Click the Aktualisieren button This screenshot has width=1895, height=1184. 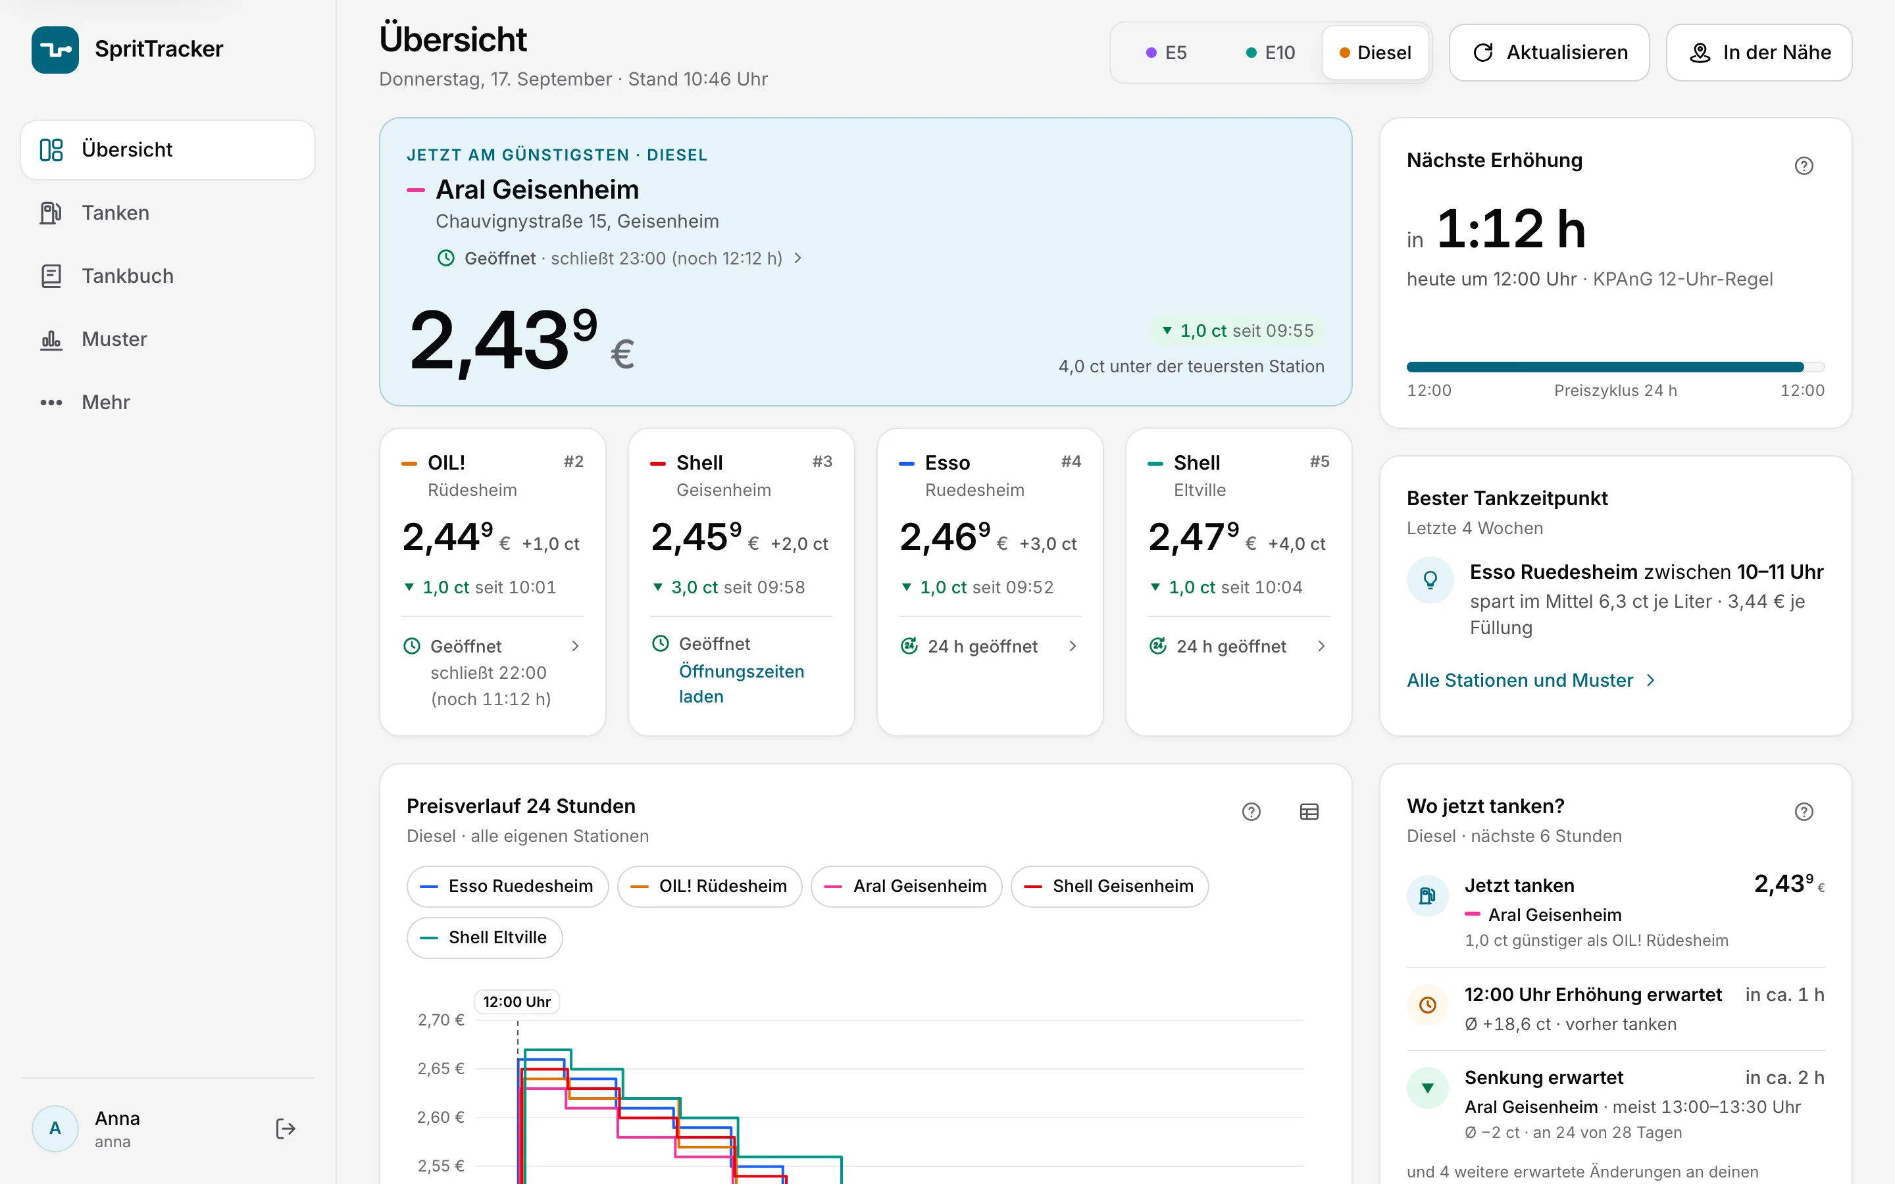(1549, 53)
